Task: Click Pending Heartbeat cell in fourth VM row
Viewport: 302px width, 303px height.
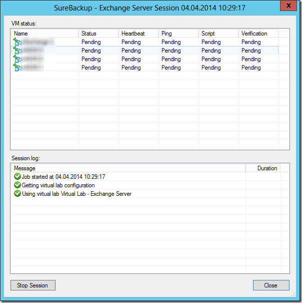Action: pos(131,68)
